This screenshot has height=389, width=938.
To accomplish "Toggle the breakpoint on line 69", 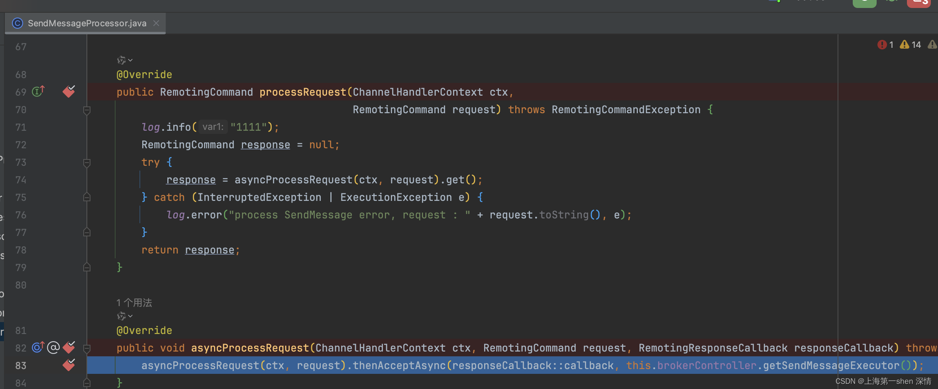I will pos(69,91).
